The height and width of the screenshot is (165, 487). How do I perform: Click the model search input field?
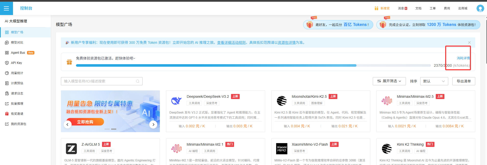[x=101, y=81]
